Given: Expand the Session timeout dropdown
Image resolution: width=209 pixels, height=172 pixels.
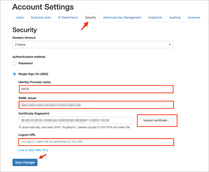Looking at the screenshot, I should point(93,45).
